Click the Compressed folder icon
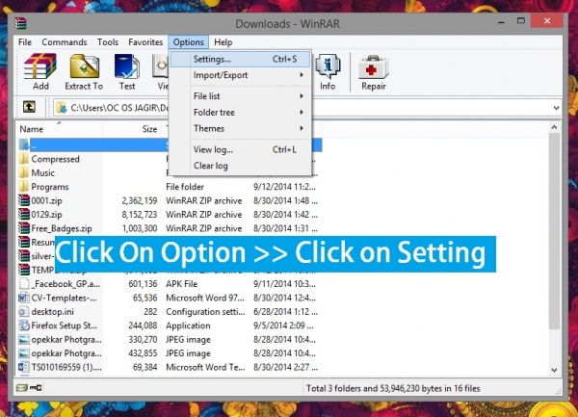The height and width of the screenshot is (417, 578). (x=24, y=159)
